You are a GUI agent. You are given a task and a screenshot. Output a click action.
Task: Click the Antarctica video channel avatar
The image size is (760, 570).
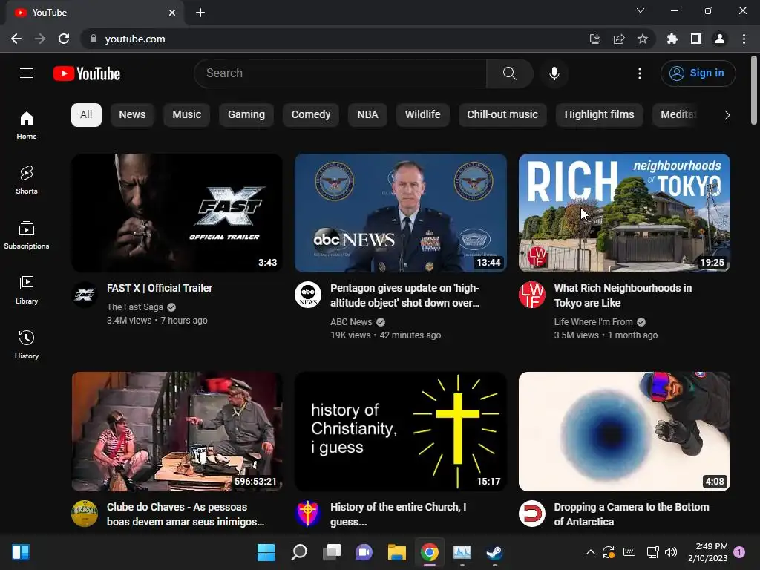coord(531,514)
